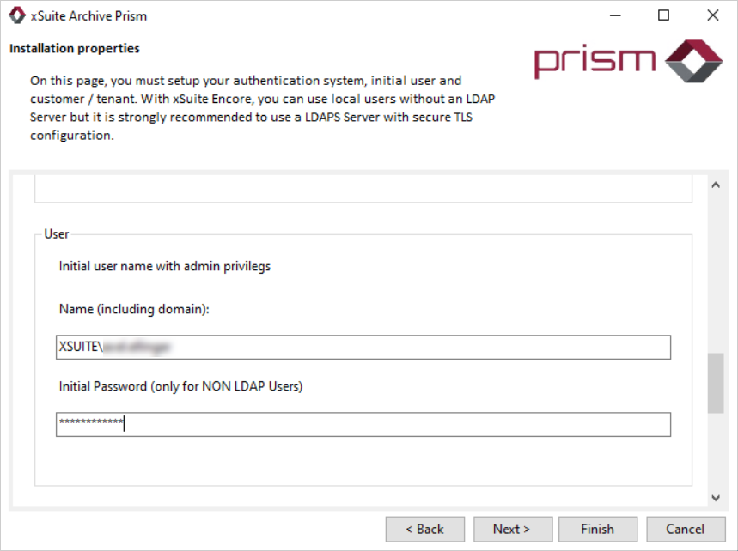
Task: Click the "Name (including domain):" label
Action: [x=134, y=309]
